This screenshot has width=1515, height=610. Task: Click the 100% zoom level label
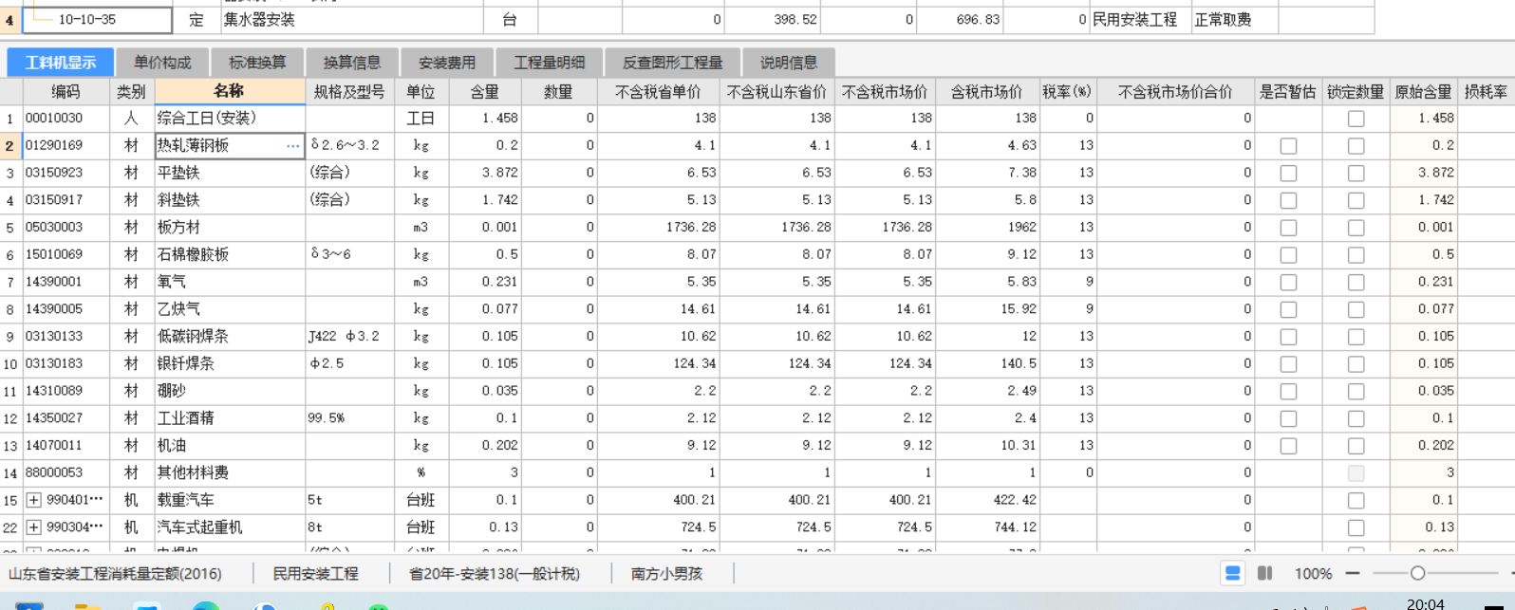(1313, 574)
